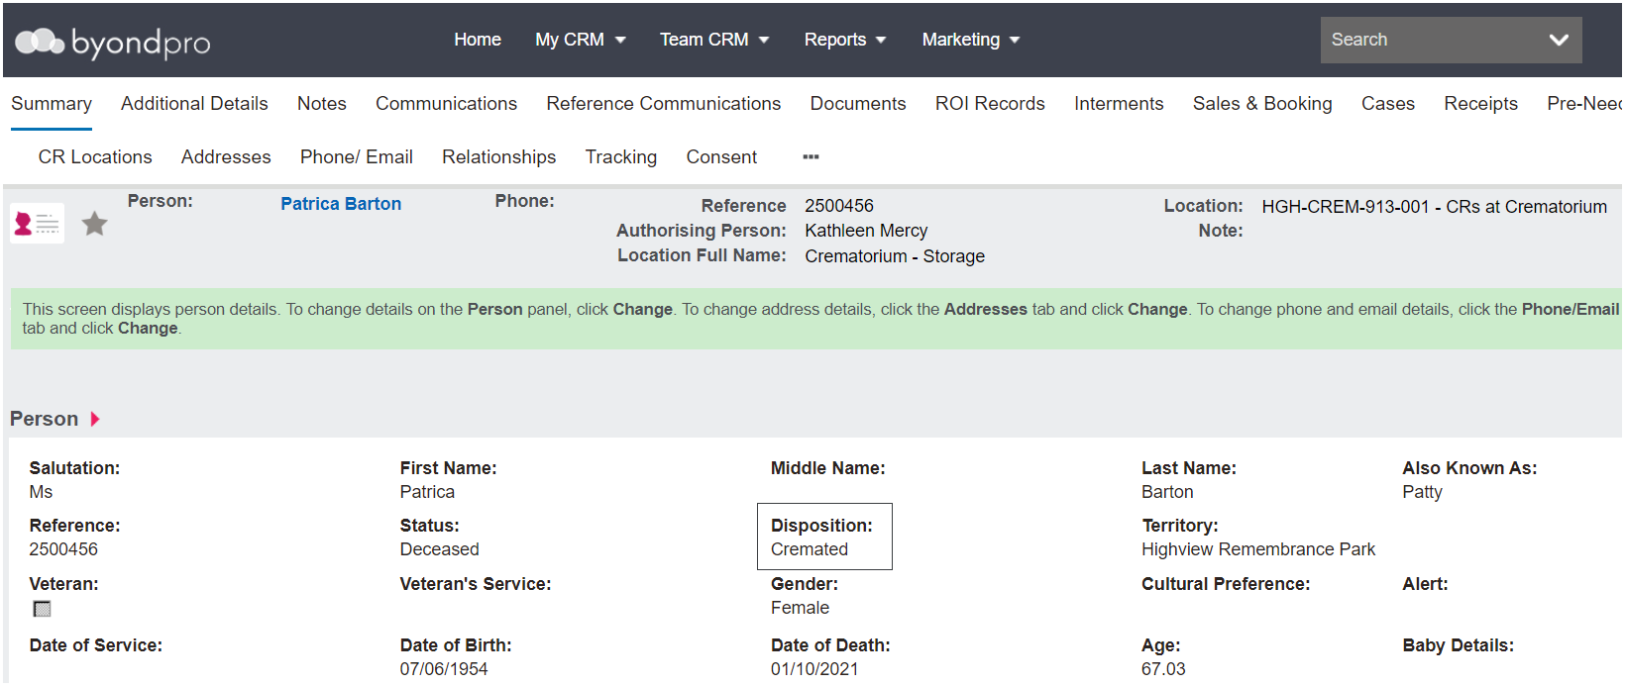
Task: Click authorising person Kathleen Mercy
Action: [x=866, y=231]
